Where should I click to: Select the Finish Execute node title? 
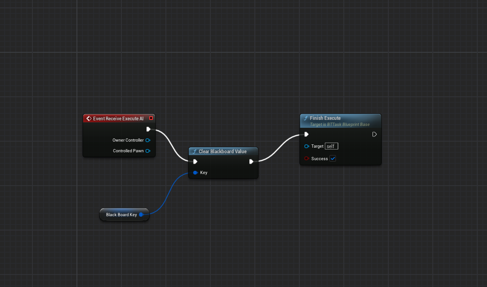pyautogui.click(x=325, y=119)
